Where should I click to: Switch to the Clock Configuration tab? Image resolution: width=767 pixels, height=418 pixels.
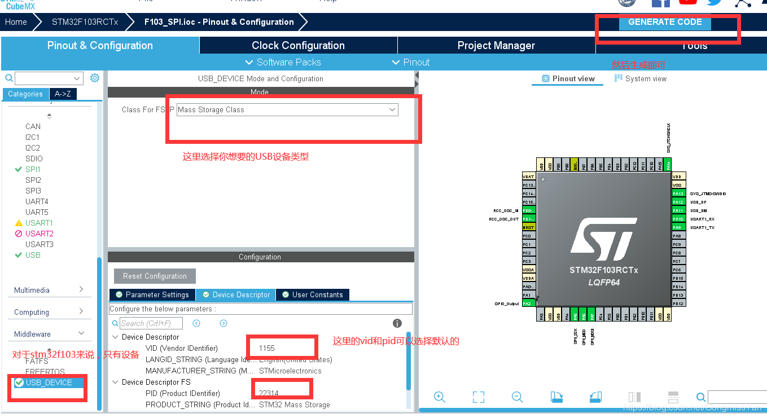(298, 46)
